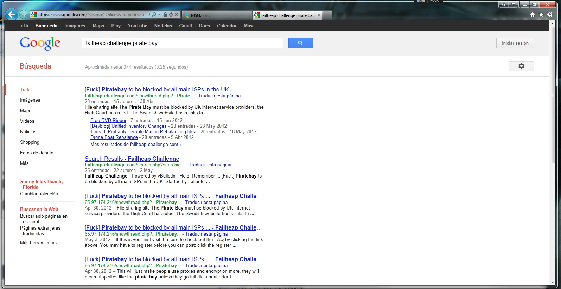Open browser Tools gear icon

pyautogui.click(x=550, y=14)
